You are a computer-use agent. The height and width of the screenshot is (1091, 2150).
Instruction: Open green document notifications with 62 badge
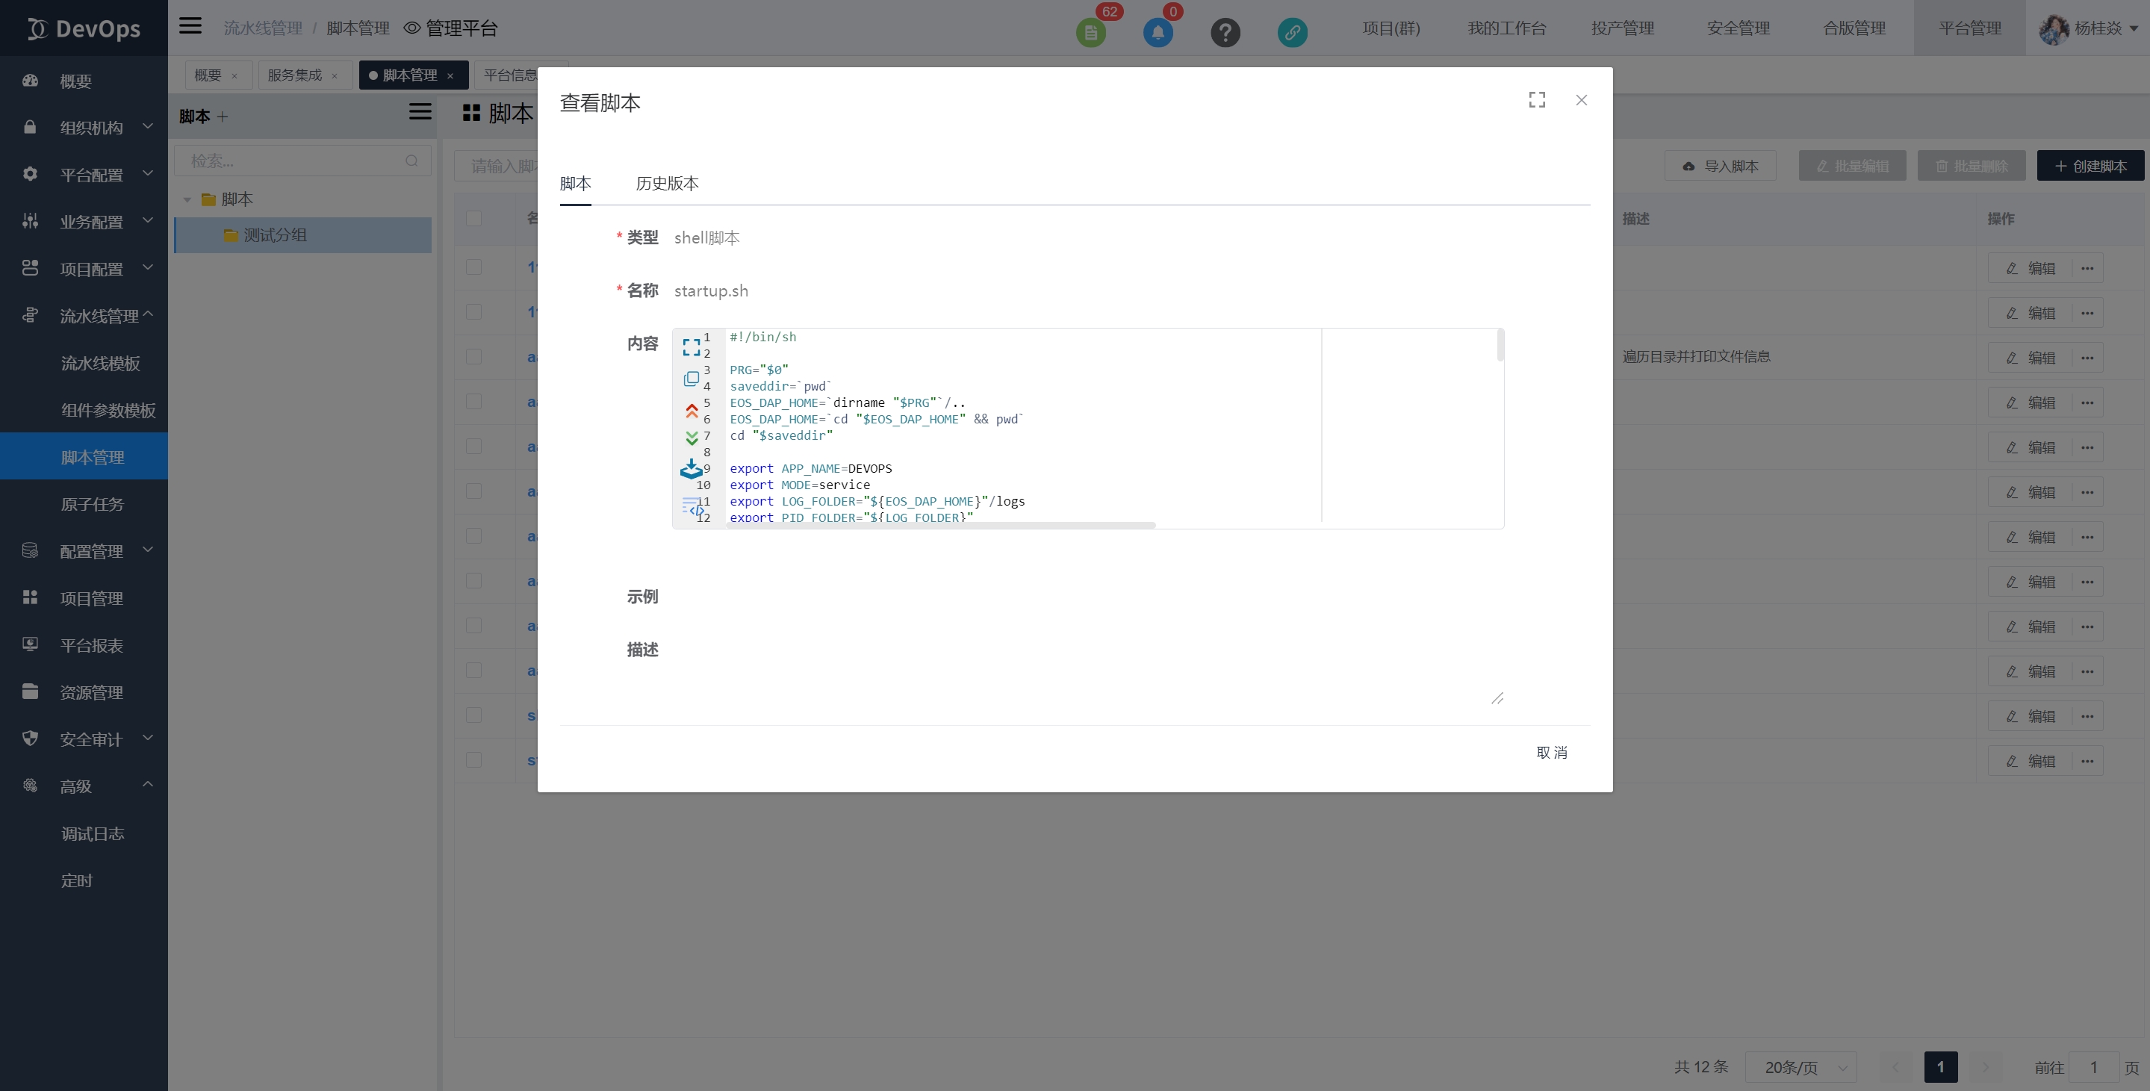(1090, 33)
